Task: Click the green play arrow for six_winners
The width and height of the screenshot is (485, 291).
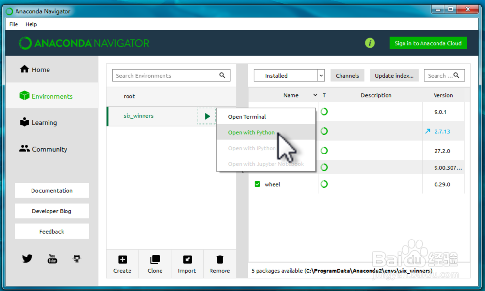Action: (207, 116)
